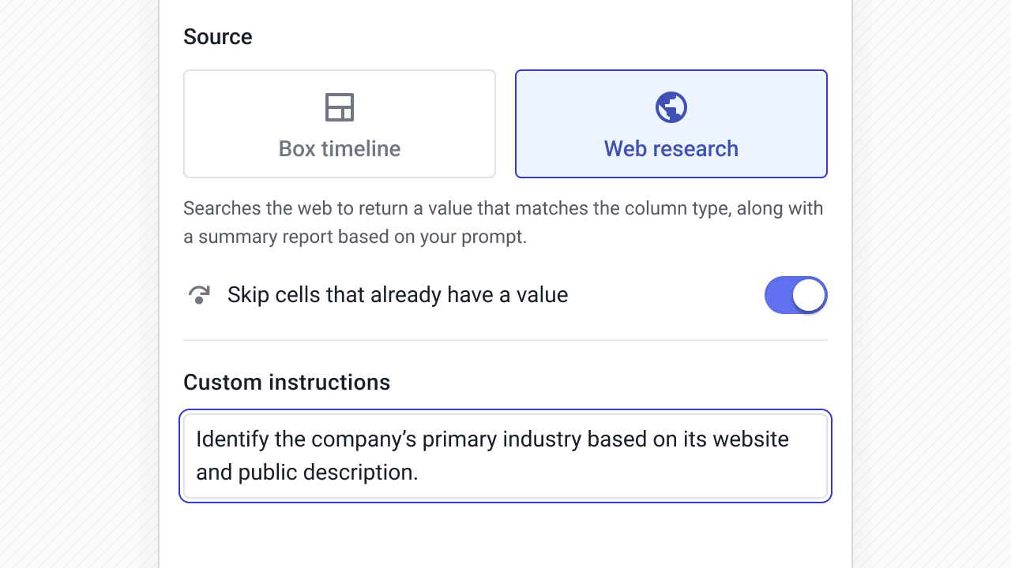Click the Box timeline layout icon
The image size is (1011, 568).
340,107
